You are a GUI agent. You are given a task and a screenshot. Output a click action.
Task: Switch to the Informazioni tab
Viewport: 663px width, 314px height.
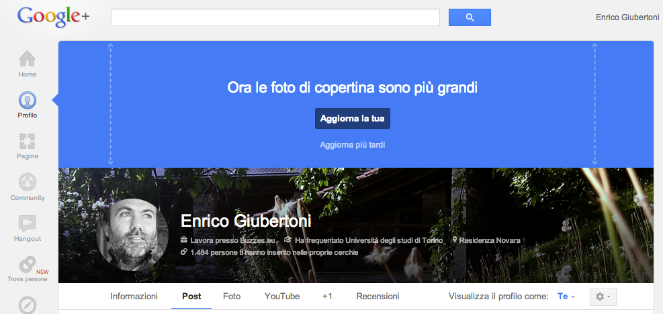coord(134,297)
